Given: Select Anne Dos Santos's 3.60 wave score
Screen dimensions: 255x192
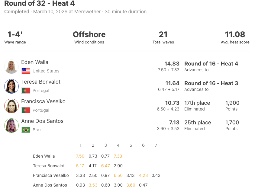Looking at the screenshot, I should [131, 185].
